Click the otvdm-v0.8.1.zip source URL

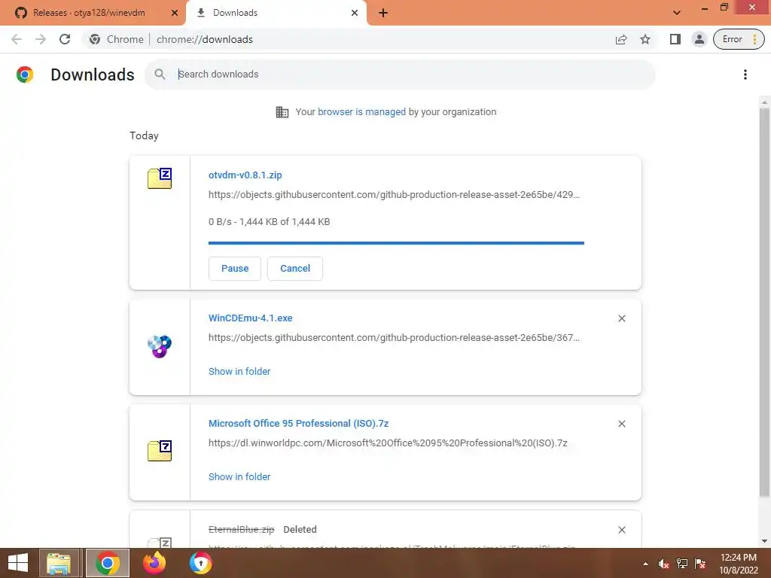[394, 195]
